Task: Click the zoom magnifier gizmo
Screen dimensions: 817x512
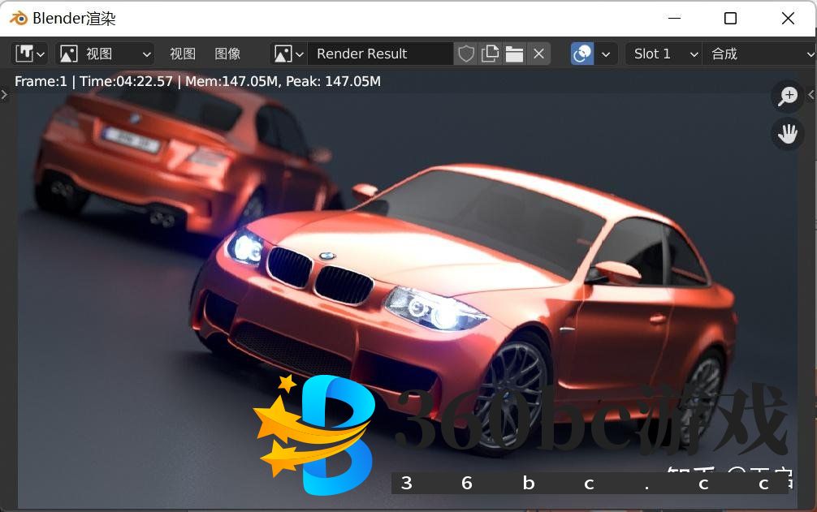Action: point(787,96)
